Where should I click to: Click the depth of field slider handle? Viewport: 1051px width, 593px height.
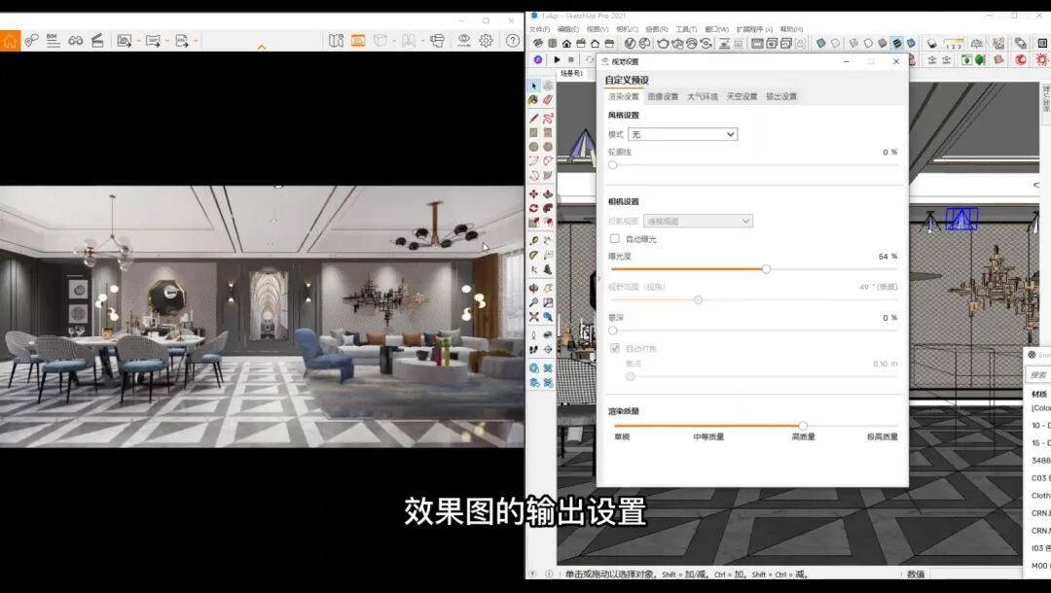tap(613, 330)
